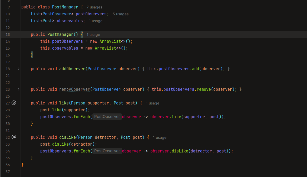Click the gutter @ icon beside the like method
This screenshot has width=307, height=177.
pyautogui.click(x=14, y=103)
